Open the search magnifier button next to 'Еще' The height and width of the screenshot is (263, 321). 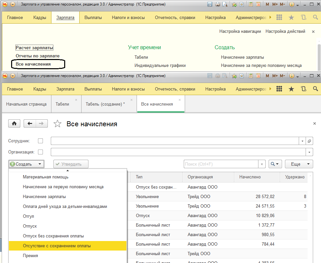275,164
